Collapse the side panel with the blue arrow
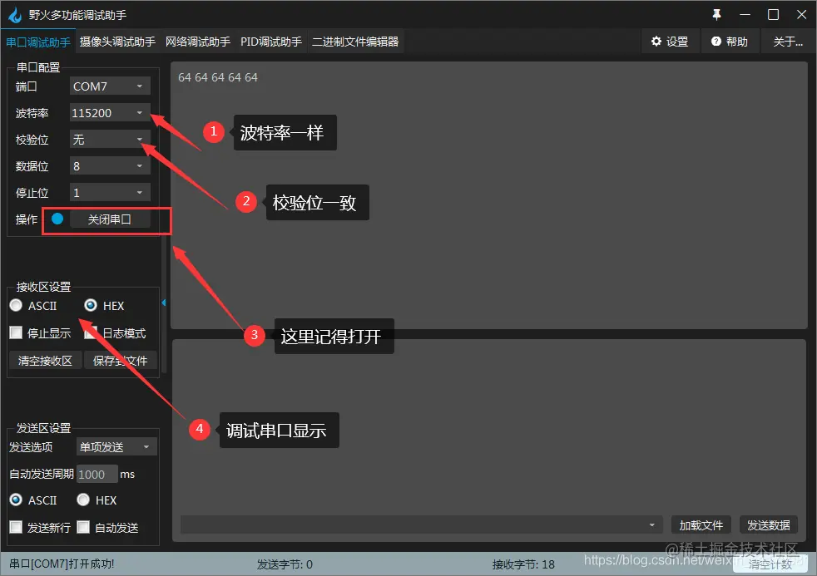Viewport: 817px width, 576px height. coord(164,303)
